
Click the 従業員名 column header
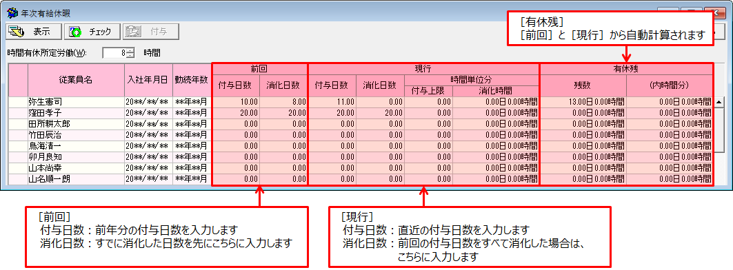(x=77, y=79)
